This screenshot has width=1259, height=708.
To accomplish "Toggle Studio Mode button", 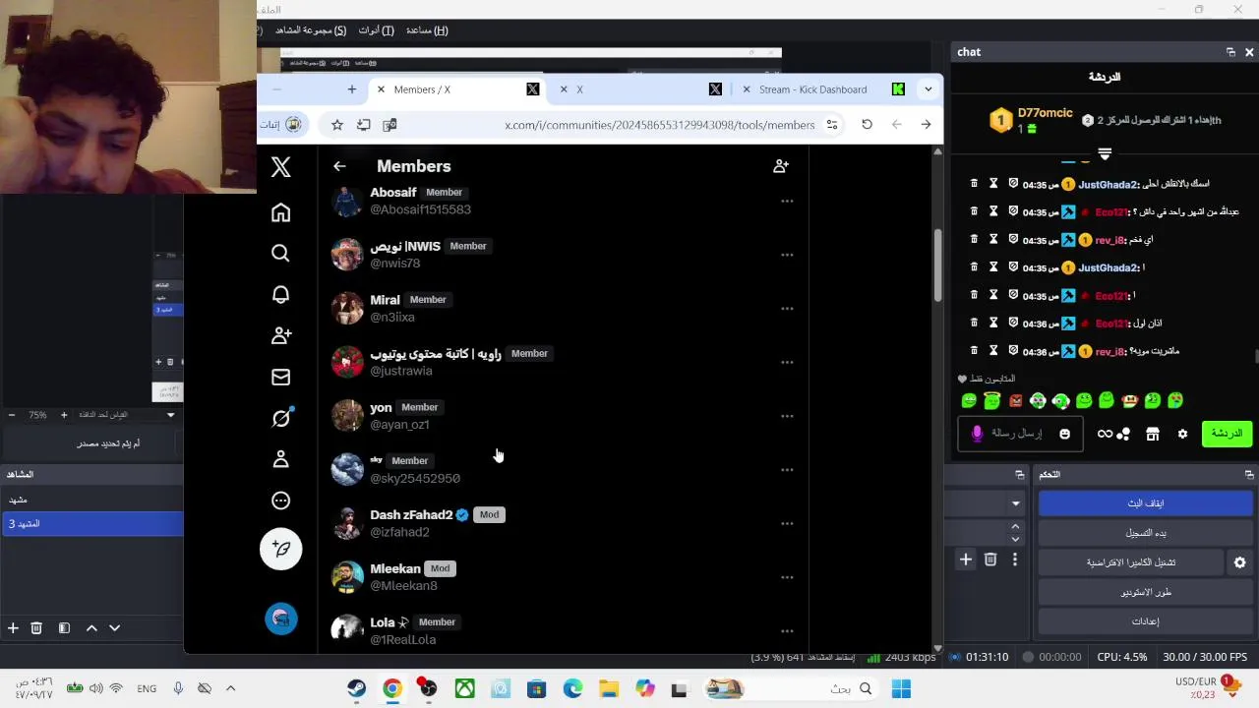I will pos(1145,592).
